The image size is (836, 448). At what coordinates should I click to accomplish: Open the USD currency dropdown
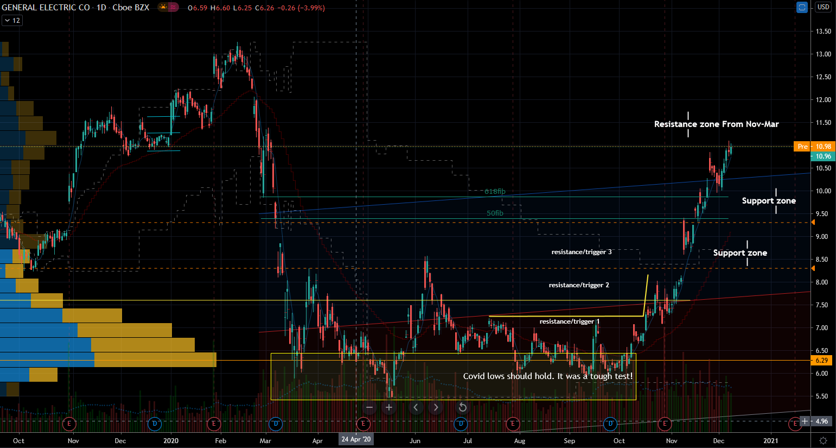(823, 7)
